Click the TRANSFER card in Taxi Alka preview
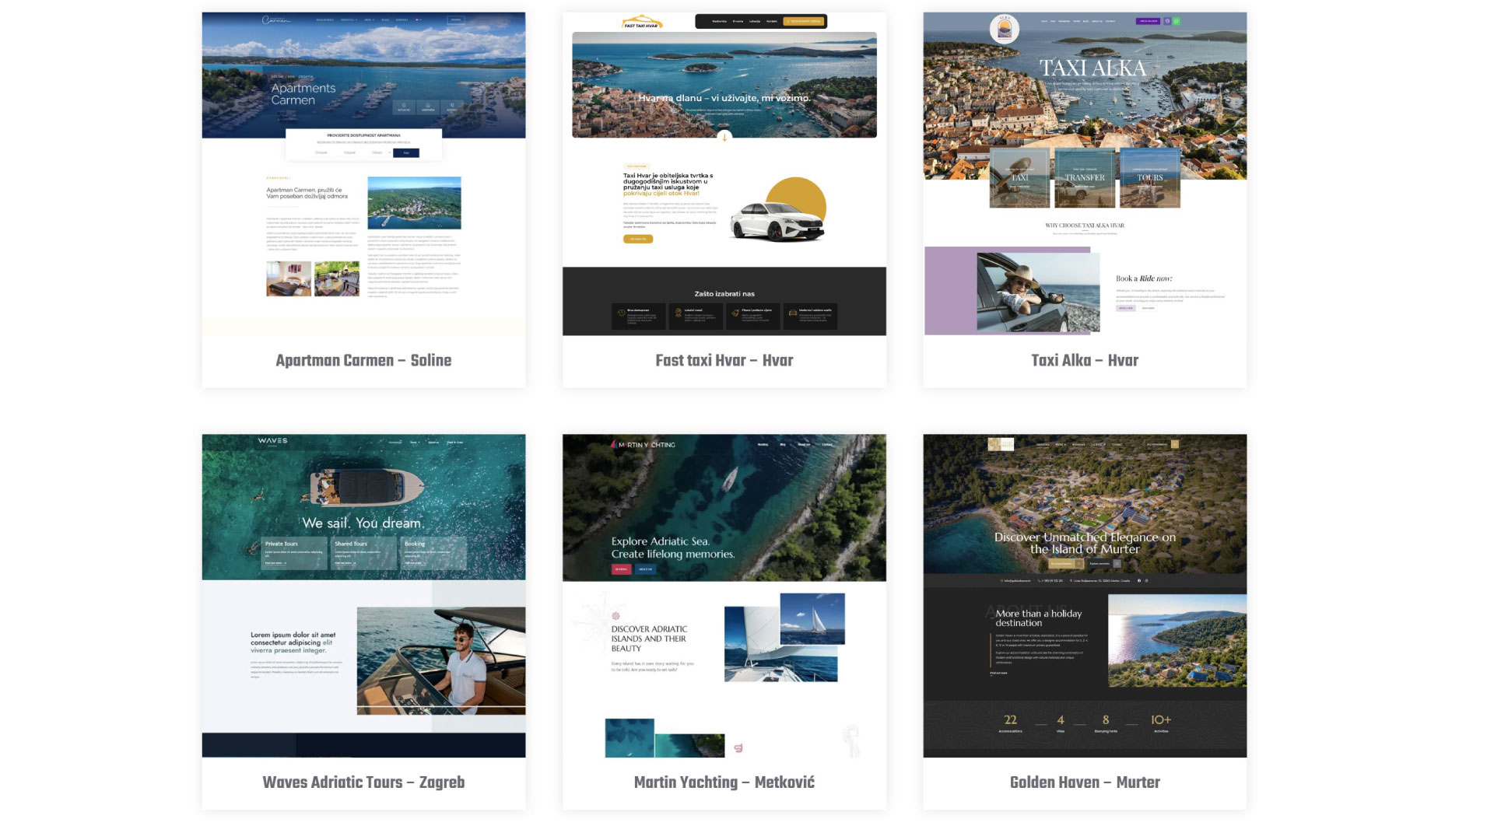The image size is (1494, 840). [x=1084, y=177]
